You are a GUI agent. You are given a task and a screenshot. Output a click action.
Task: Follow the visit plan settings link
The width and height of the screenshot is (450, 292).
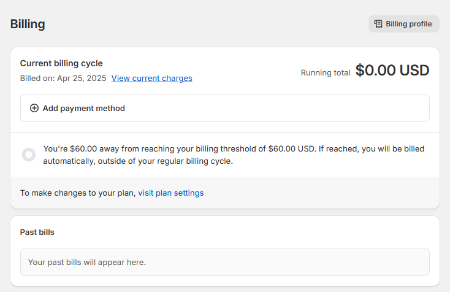pyautogui.click(x=170, y=193)
